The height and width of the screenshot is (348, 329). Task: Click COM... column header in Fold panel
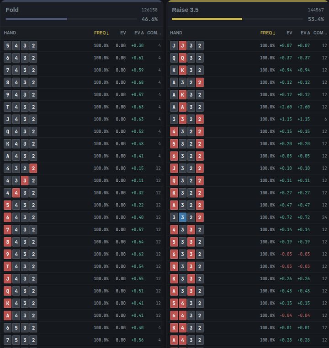(x=154, y=33)
